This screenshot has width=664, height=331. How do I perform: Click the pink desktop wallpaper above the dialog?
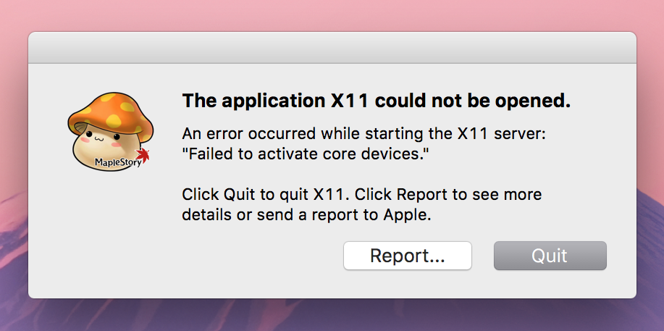coord(332,14)
